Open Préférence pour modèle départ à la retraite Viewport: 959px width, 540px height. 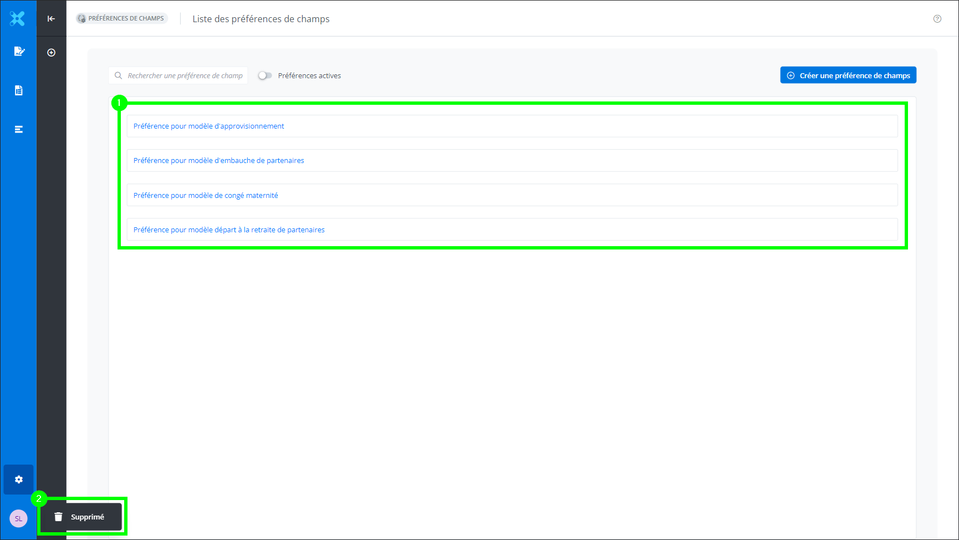(x=229, y=230)
